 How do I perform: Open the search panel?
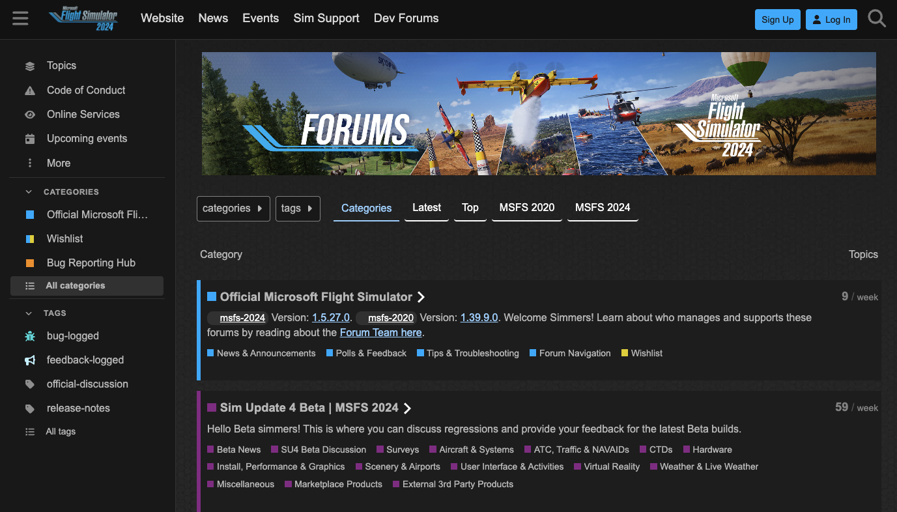coord(877,18)
